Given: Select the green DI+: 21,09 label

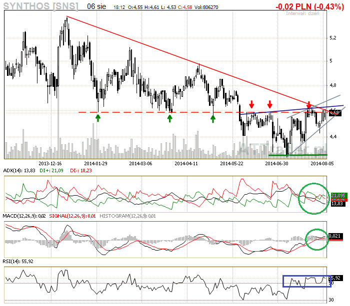Looking at the screenshot, I should (x=51, y=171).
